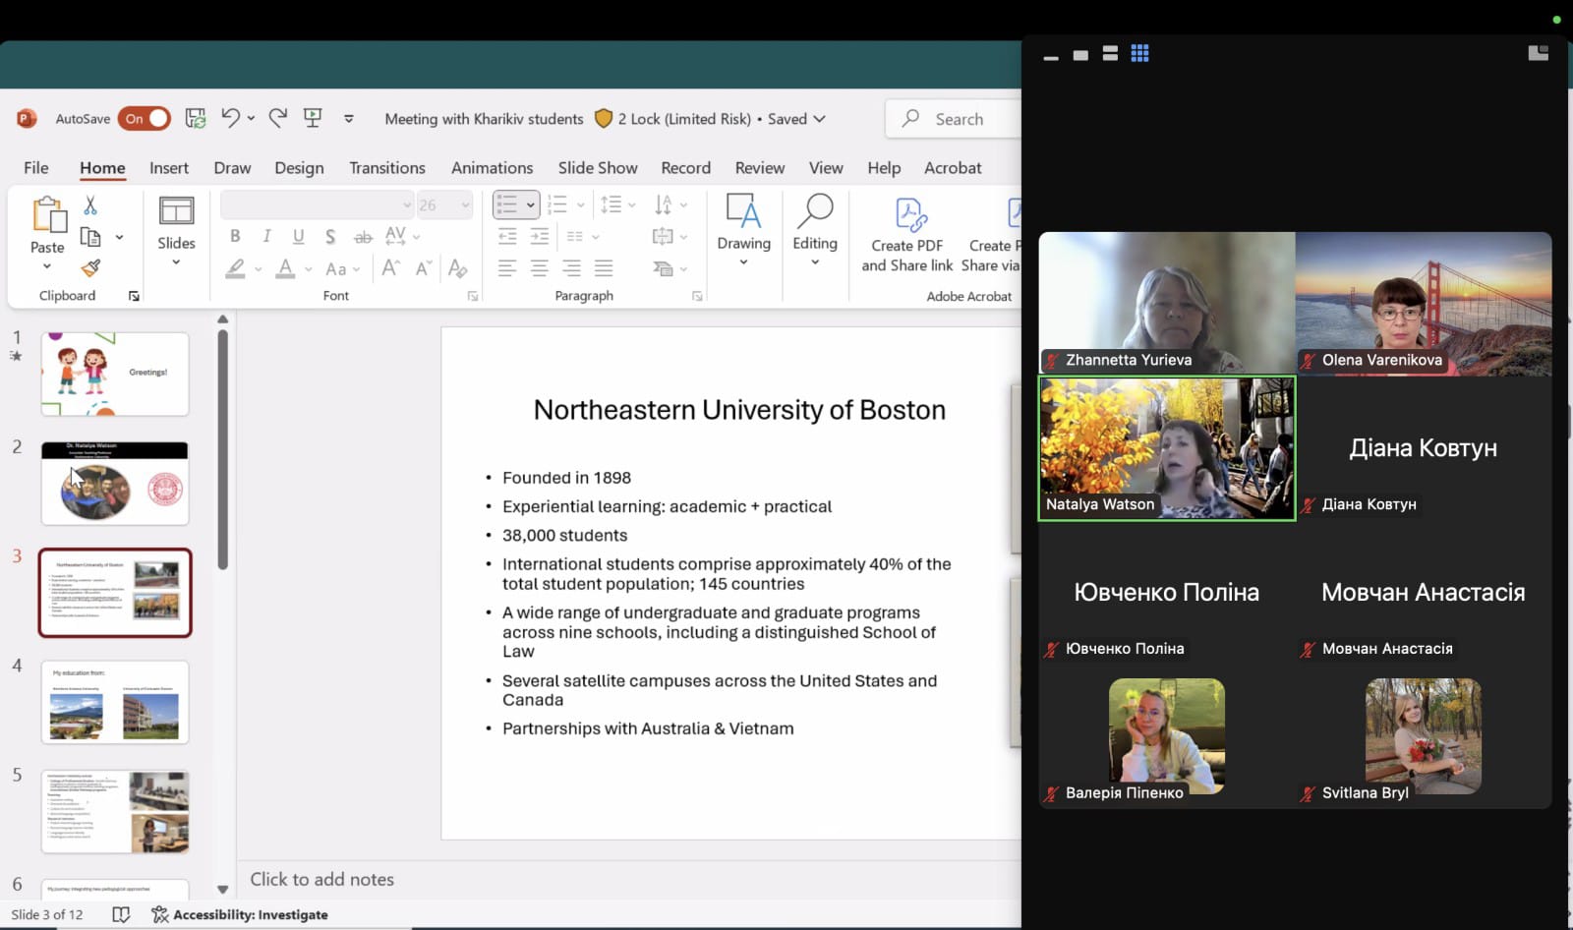Open the text highlight color dropdown arrow
1573x930 pixels.
pyautogui.click(x=259, y=268)
